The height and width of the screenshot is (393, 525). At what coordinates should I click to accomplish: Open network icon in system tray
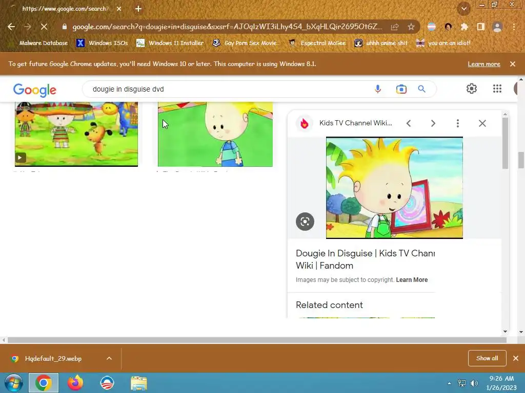tap(462, 383)
